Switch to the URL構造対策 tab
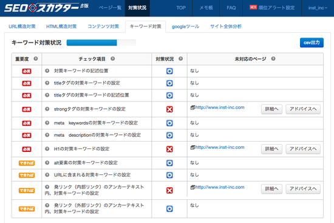 pyautogui.click(x=22, y=27)
